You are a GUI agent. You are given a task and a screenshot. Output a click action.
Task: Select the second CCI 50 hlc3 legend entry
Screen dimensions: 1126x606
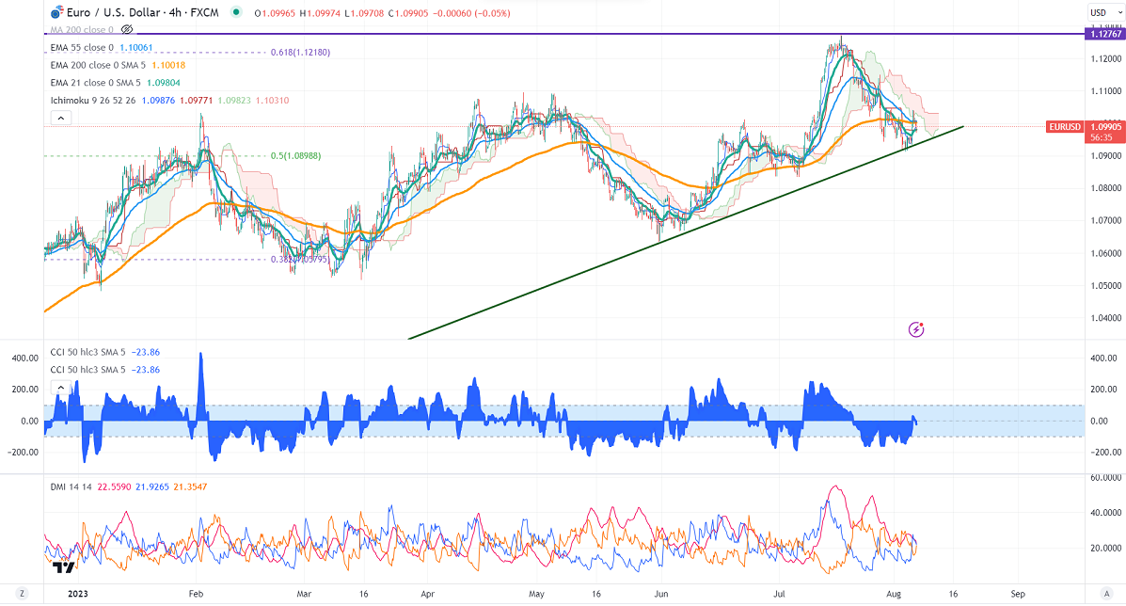[x=87, y=370]
